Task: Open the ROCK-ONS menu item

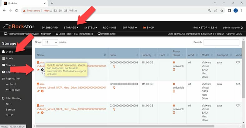Action: pyautogui.click(x=110, y=28)
